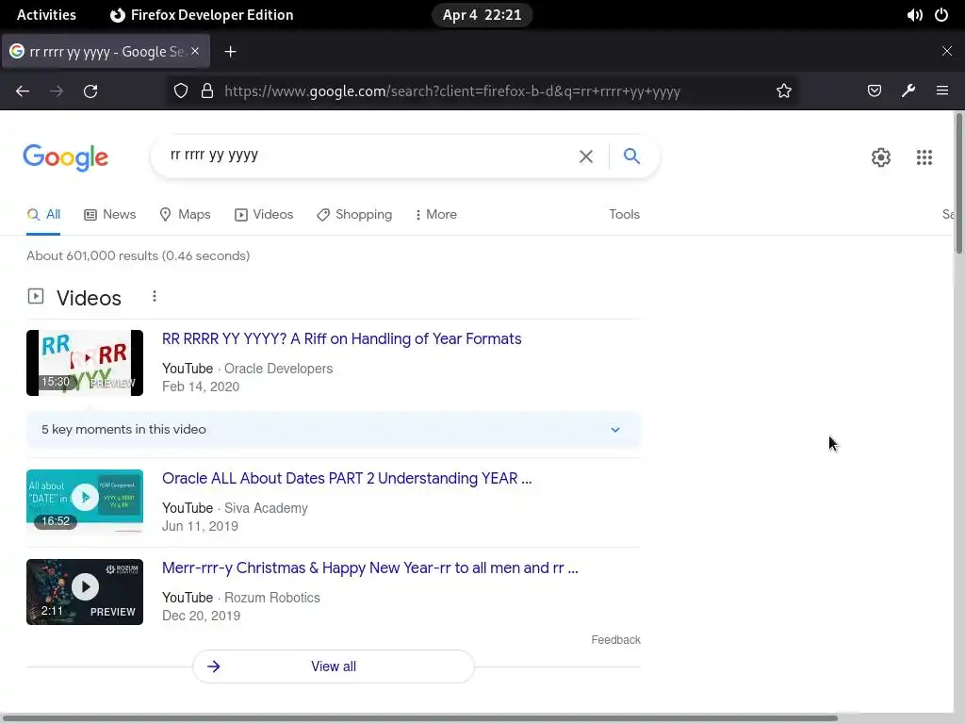Click the 'Dec 20, 2019' date text

coord(202,616)
